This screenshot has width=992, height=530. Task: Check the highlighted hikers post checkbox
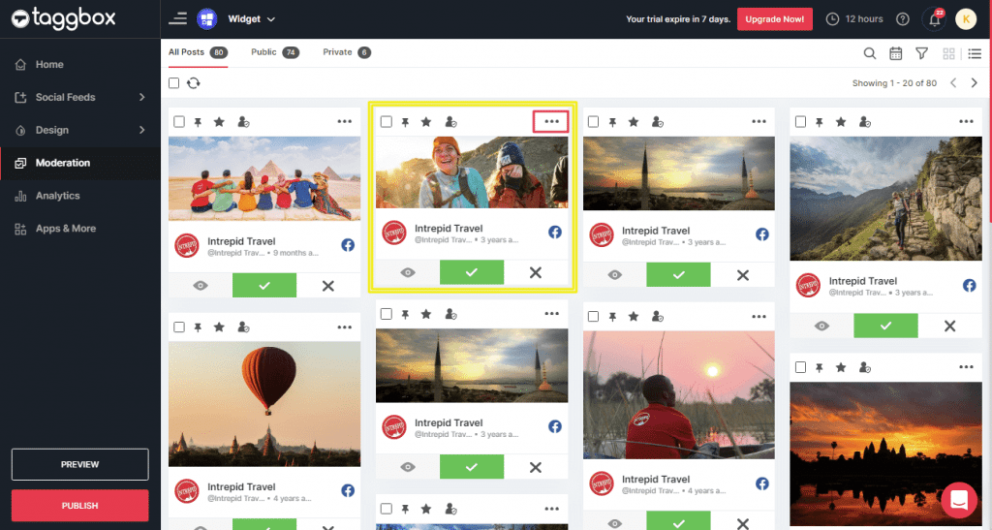click(x=387, y=122)
